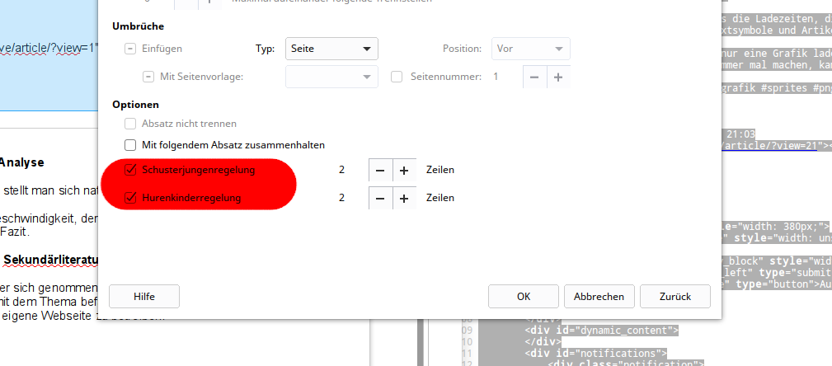This screenshot has height=366, width=832.
Task: Decrease the Schusterjungenregelung line count
Action: (380, 171)
